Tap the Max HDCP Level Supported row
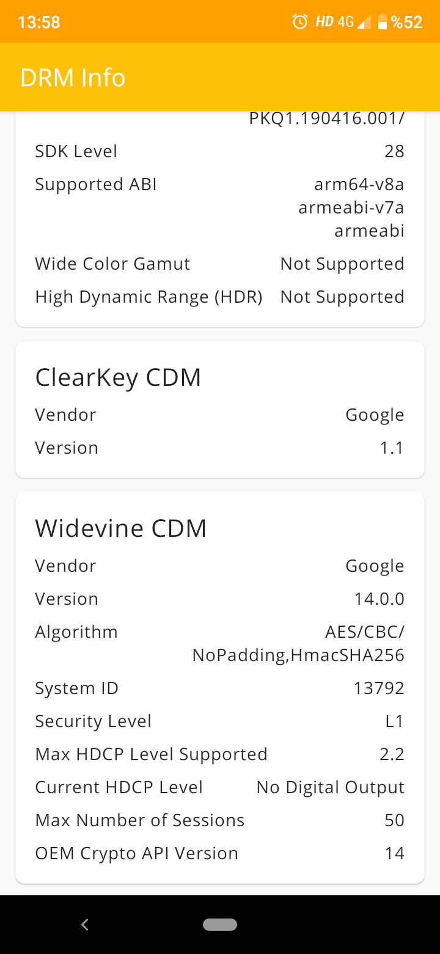 tap(220, 754)
